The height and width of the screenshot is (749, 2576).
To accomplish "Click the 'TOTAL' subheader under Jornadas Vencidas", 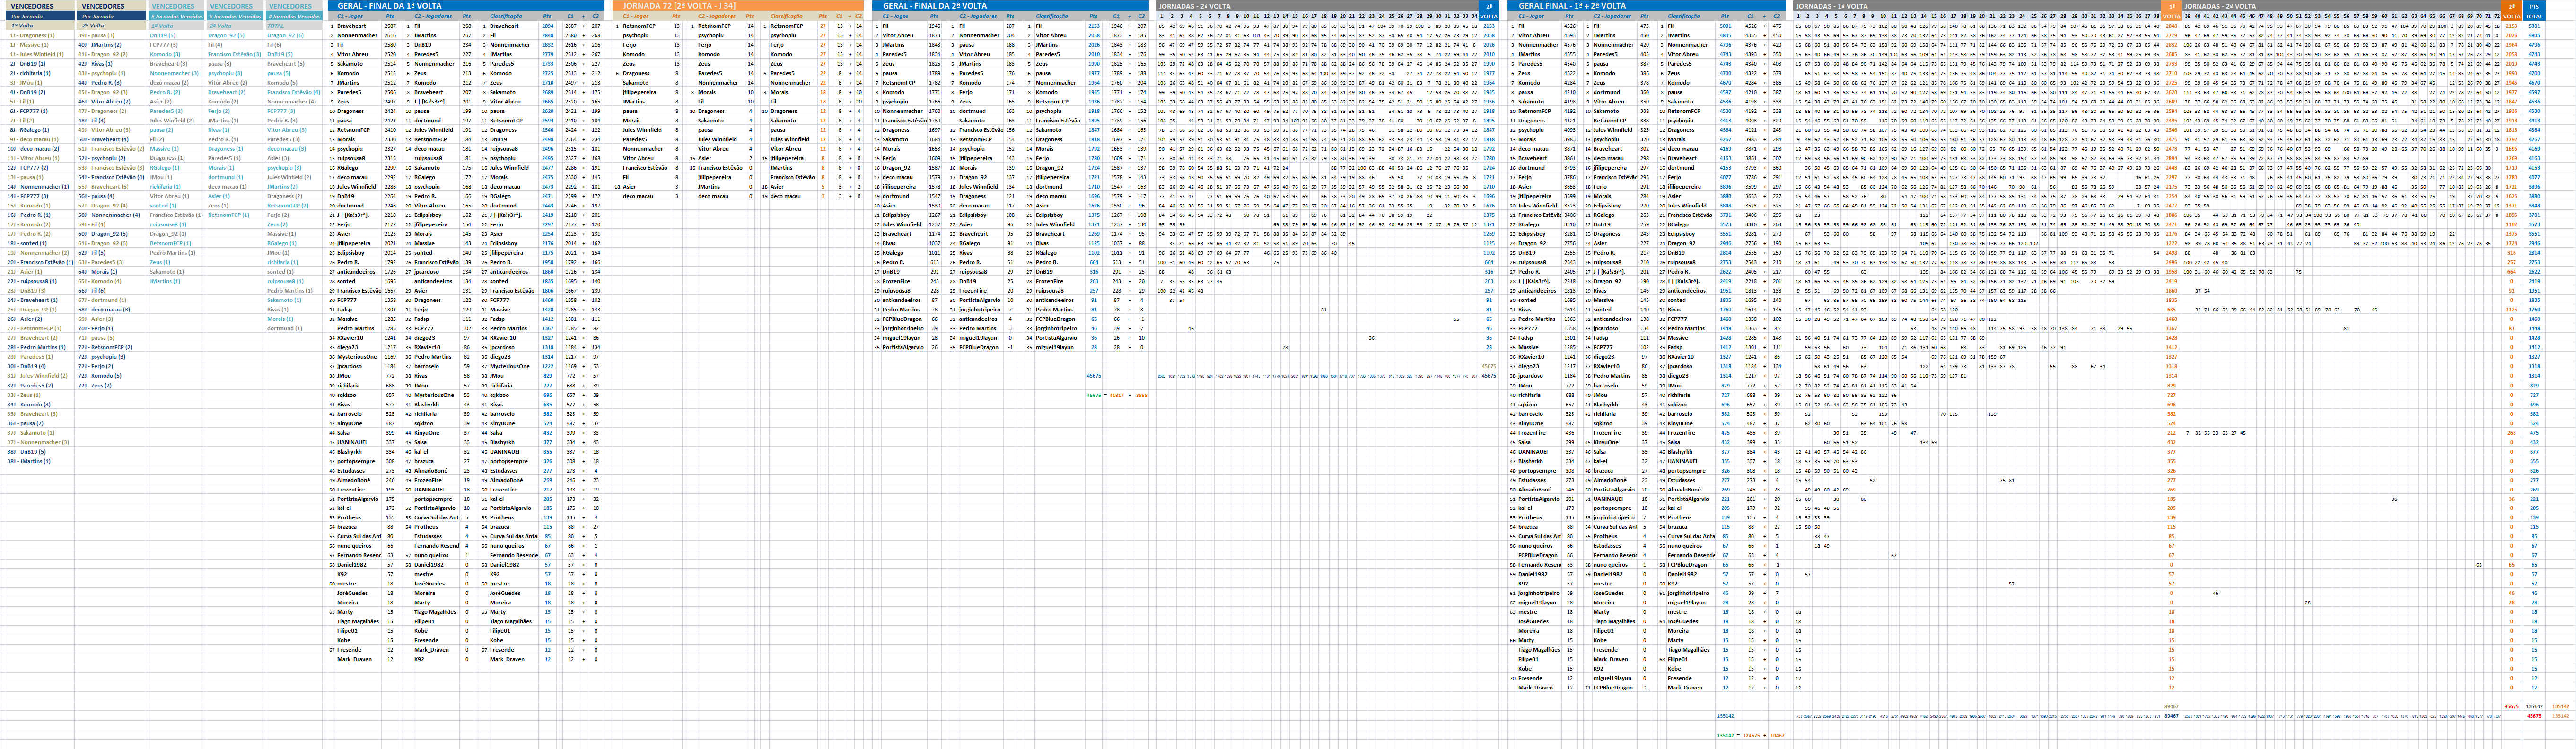I will (294, 26).
